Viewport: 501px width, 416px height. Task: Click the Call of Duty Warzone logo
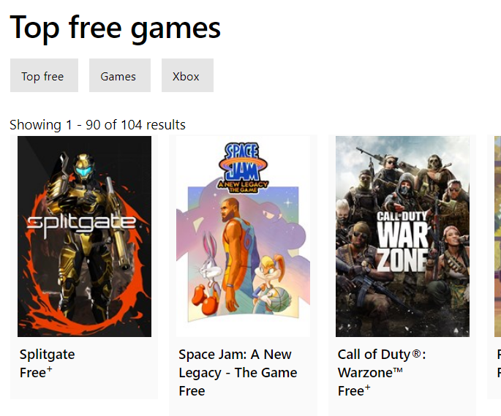402,241
